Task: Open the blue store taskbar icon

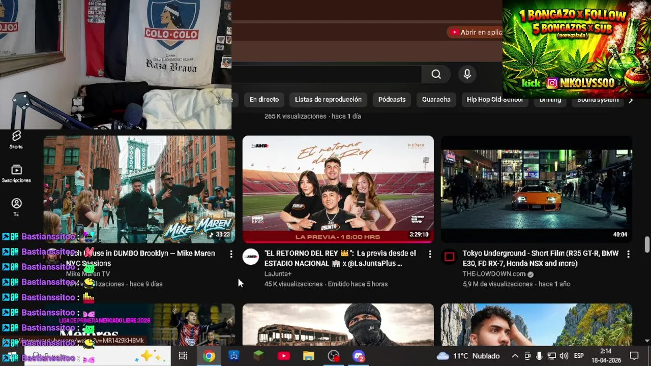Action: click(234, 356)
